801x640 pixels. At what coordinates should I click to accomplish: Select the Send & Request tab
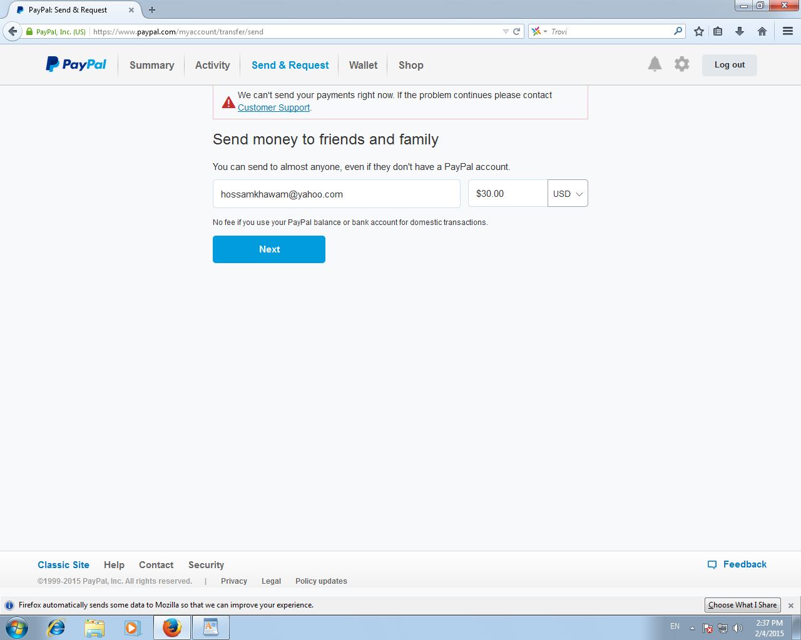point(290,65)
